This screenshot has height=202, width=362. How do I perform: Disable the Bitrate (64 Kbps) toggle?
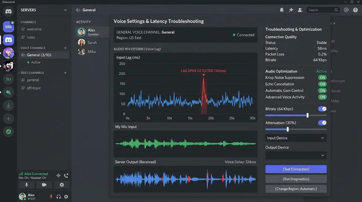point(322,109)
